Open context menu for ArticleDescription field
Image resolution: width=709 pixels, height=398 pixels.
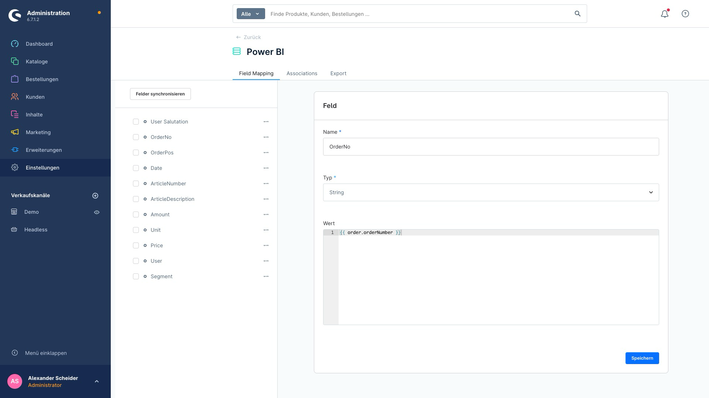point(266,199)
